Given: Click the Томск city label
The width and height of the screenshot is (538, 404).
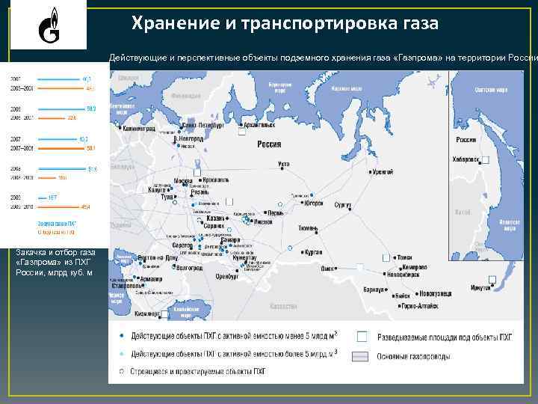Looking at the screenshot, I should coord(405,257).
